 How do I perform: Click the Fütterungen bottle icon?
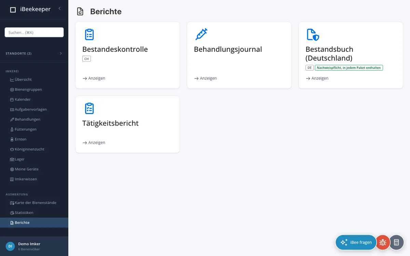[x=12, y=129]
